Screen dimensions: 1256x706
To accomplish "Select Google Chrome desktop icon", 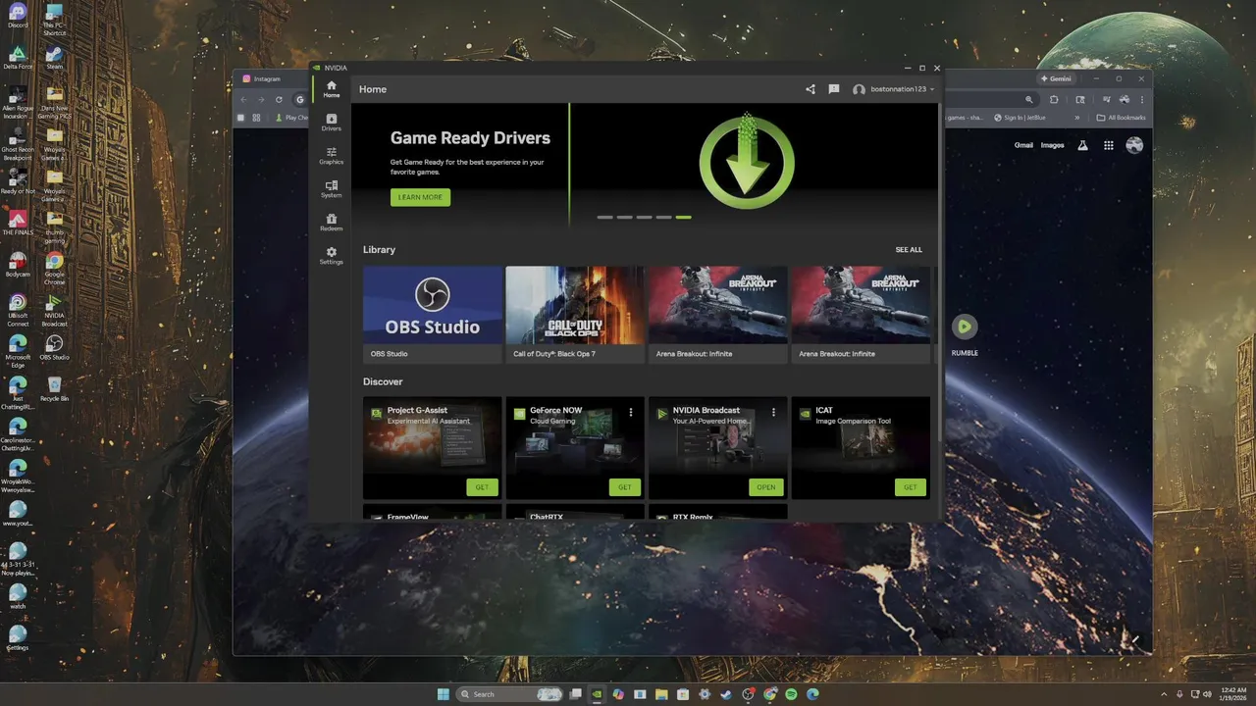I will pos(55,268).
